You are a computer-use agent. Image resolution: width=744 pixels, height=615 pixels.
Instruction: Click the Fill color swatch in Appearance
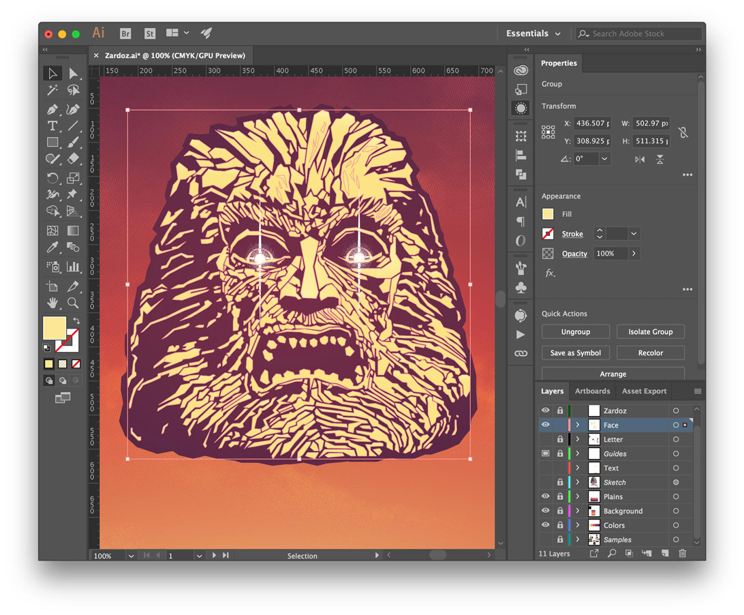pos(548,214)
